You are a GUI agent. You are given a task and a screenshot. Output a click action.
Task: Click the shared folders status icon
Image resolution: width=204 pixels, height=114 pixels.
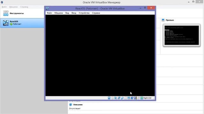point(125,98)
